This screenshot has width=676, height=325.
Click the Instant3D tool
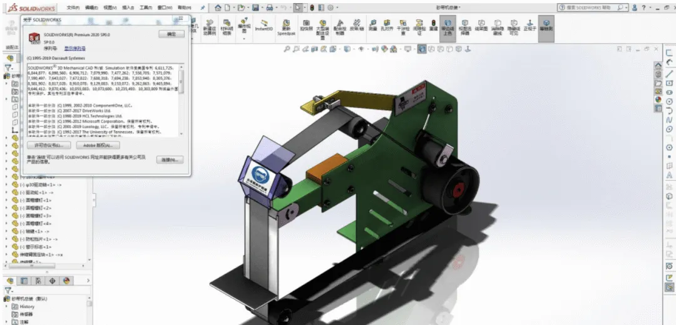264,26
